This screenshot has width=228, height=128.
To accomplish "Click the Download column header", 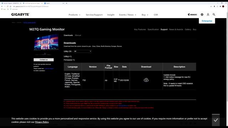I will click(x=146, y=67).
